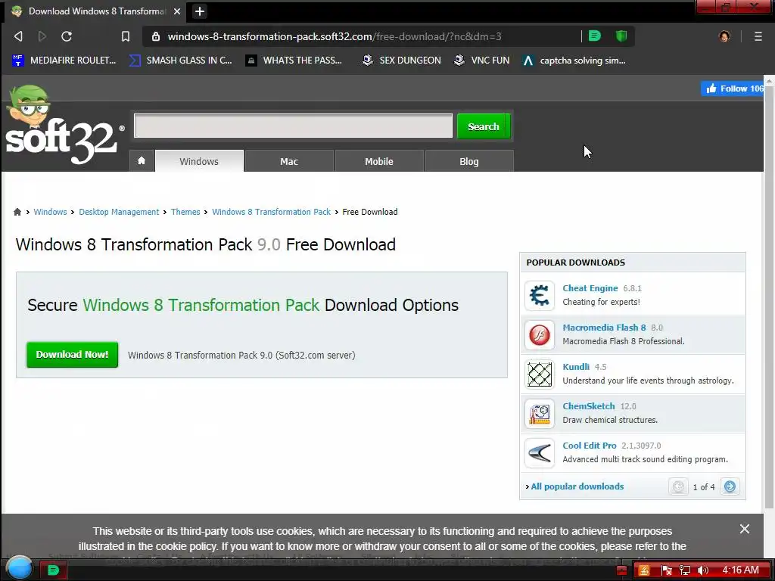
Task: Click the bookmark icon beside the address bar
Action: (x=126, y=36)
